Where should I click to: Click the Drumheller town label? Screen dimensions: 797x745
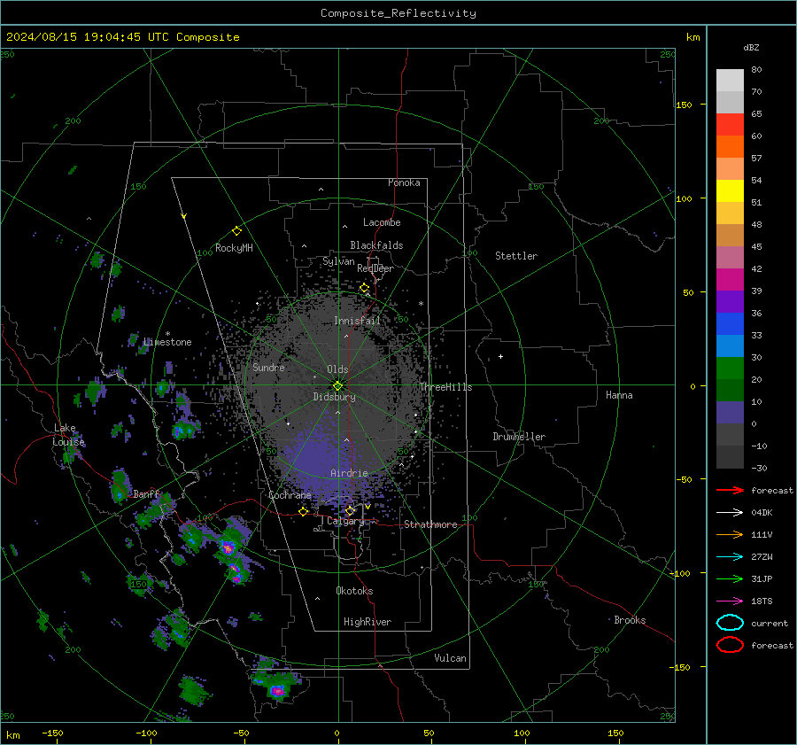(x=519, y=437)
